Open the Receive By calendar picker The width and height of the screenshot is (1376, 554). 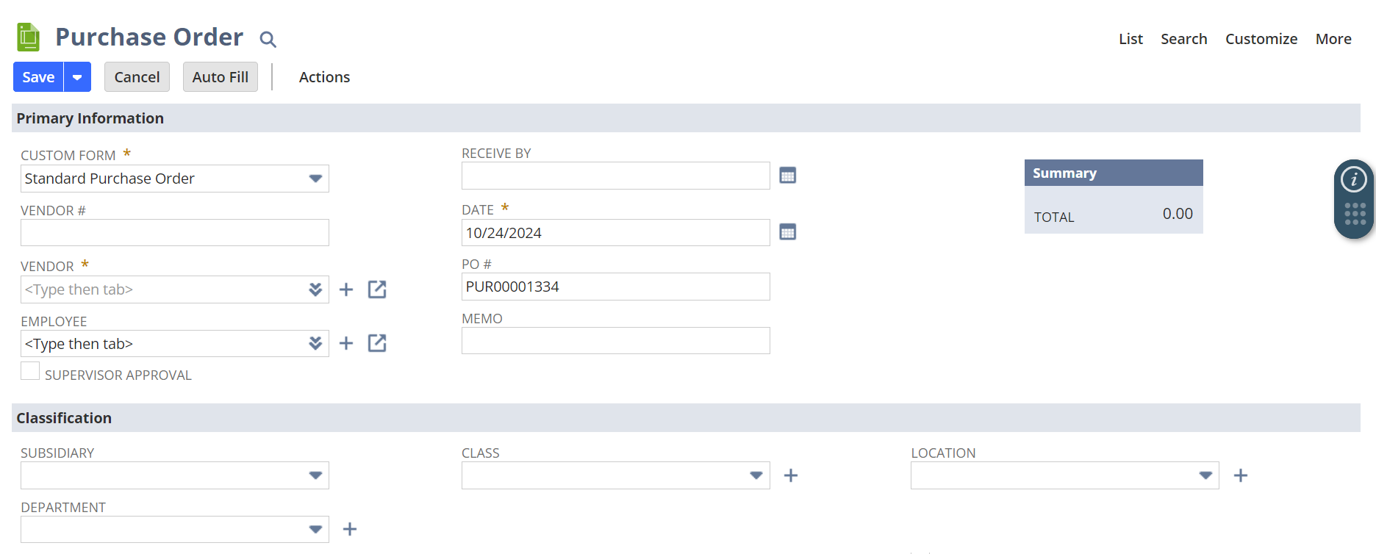(x=787, y=176)
